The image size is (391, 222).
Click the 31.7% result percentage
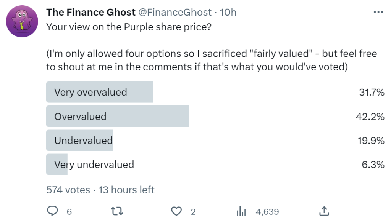[x=372, y=92]
